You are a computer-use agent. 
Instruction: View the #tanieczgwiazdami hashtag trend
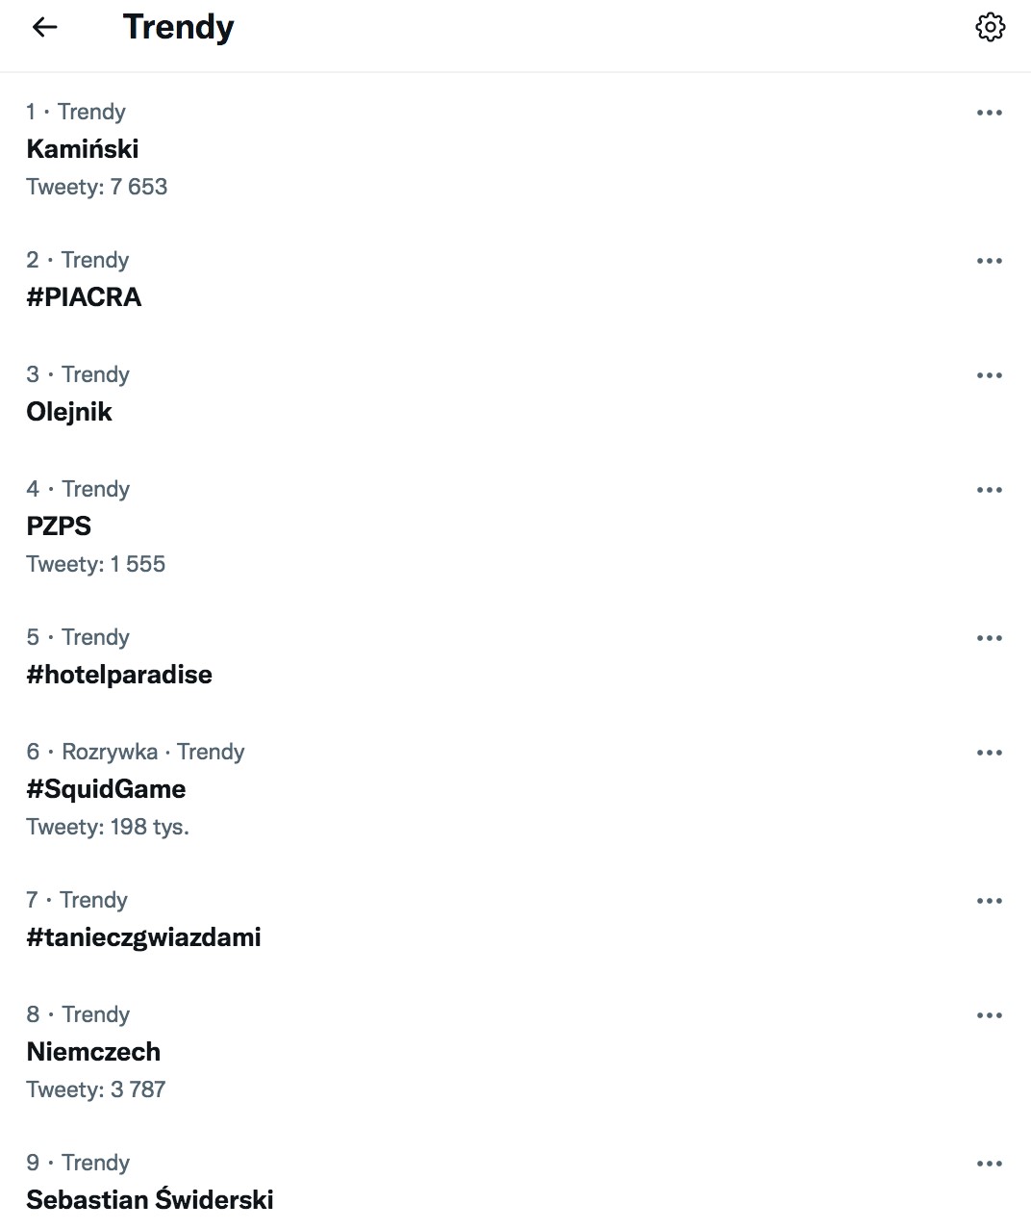(143, 937)
